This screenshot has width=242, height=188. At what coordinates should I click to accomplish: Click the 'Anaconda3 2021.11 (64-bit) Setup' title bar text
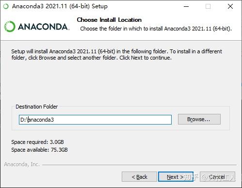click(60, 6)
